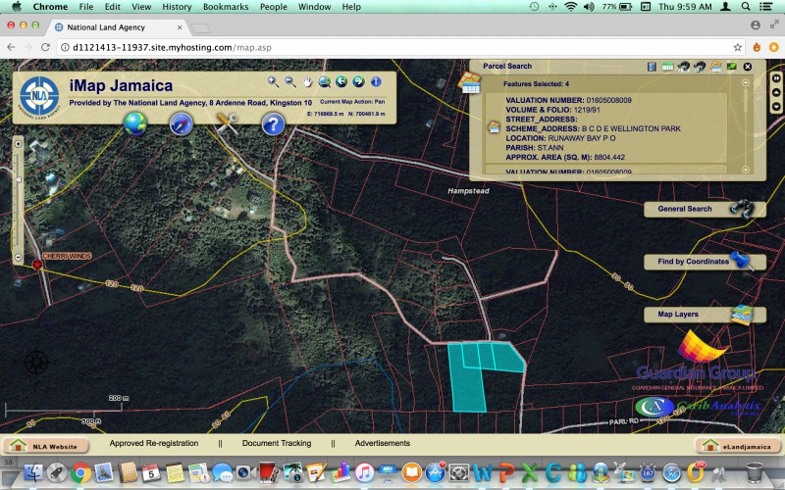The height and width of the screenshot is (490, 785).
Task: Click the results panel scrollbar track
Action: (746, 126)
